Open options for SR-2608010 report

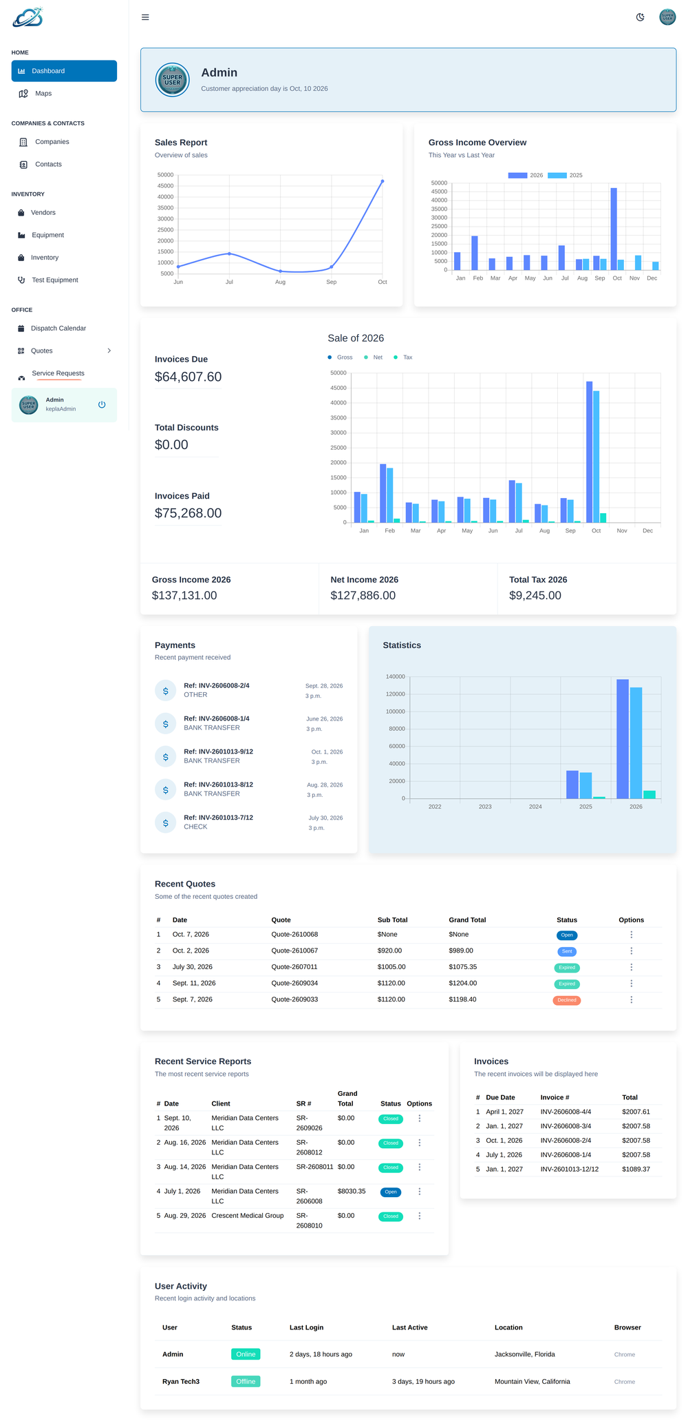click(420, 1216)
